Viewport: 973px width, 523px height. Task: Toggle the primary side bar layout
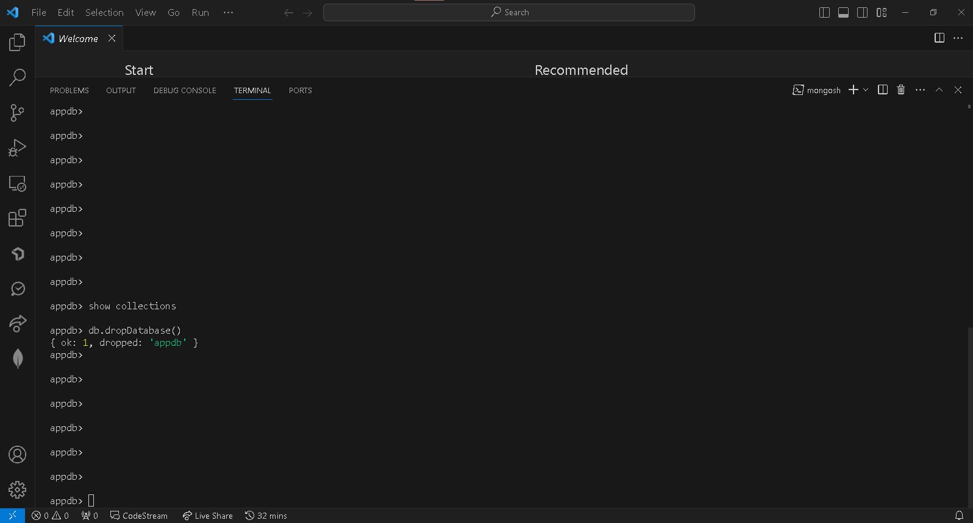[x=824, y=13]
